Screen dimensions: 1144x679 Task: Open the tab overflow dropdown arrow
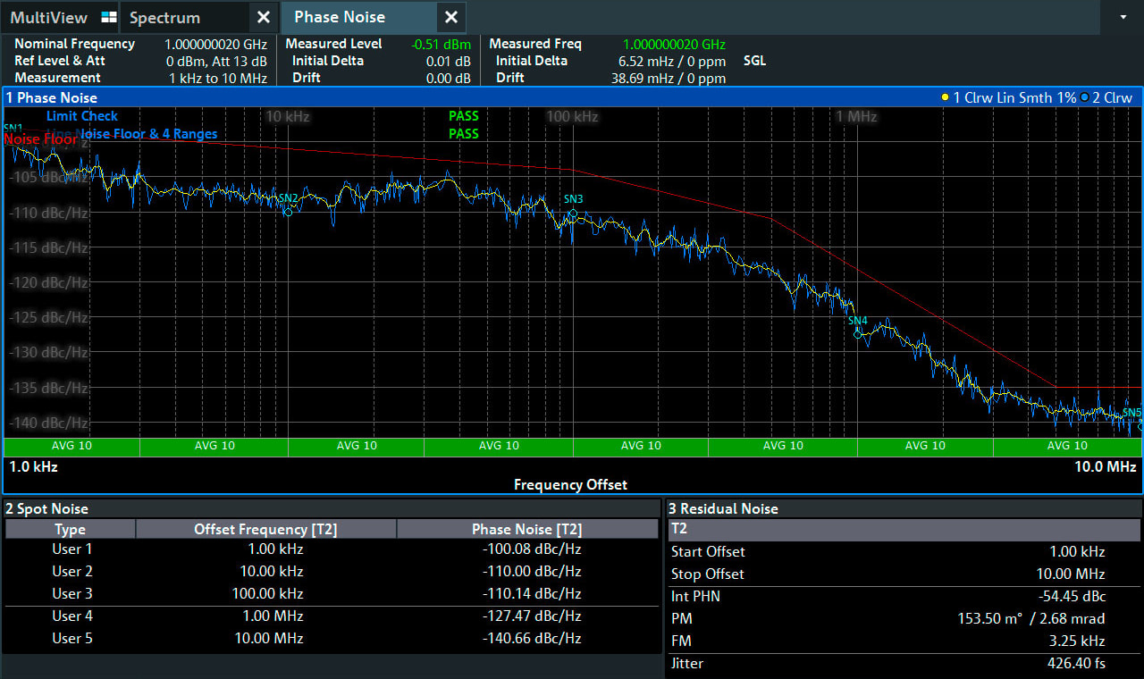[1123, 17]
